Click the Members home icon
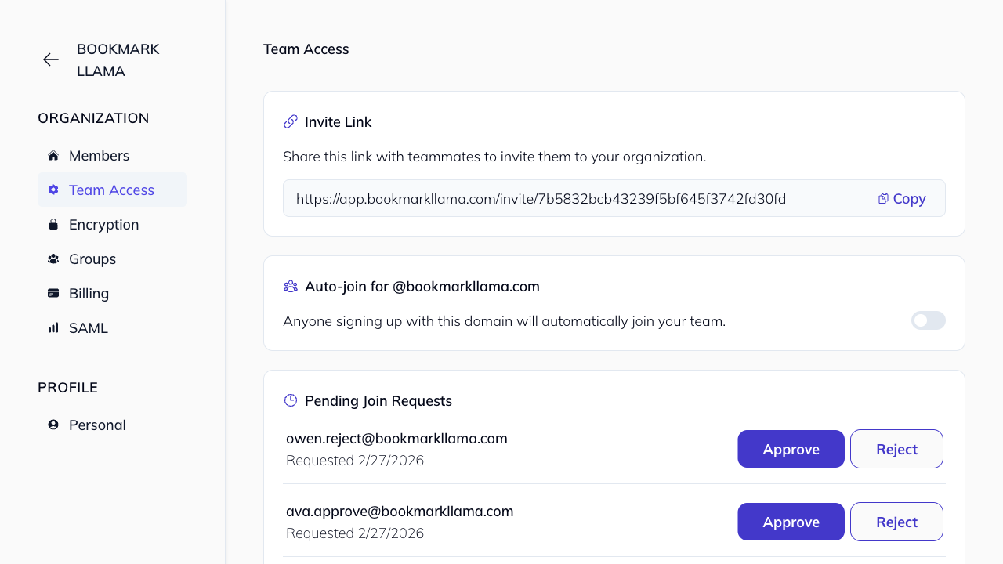Screen dimensions: 1003x564 (x=53, y=155)
